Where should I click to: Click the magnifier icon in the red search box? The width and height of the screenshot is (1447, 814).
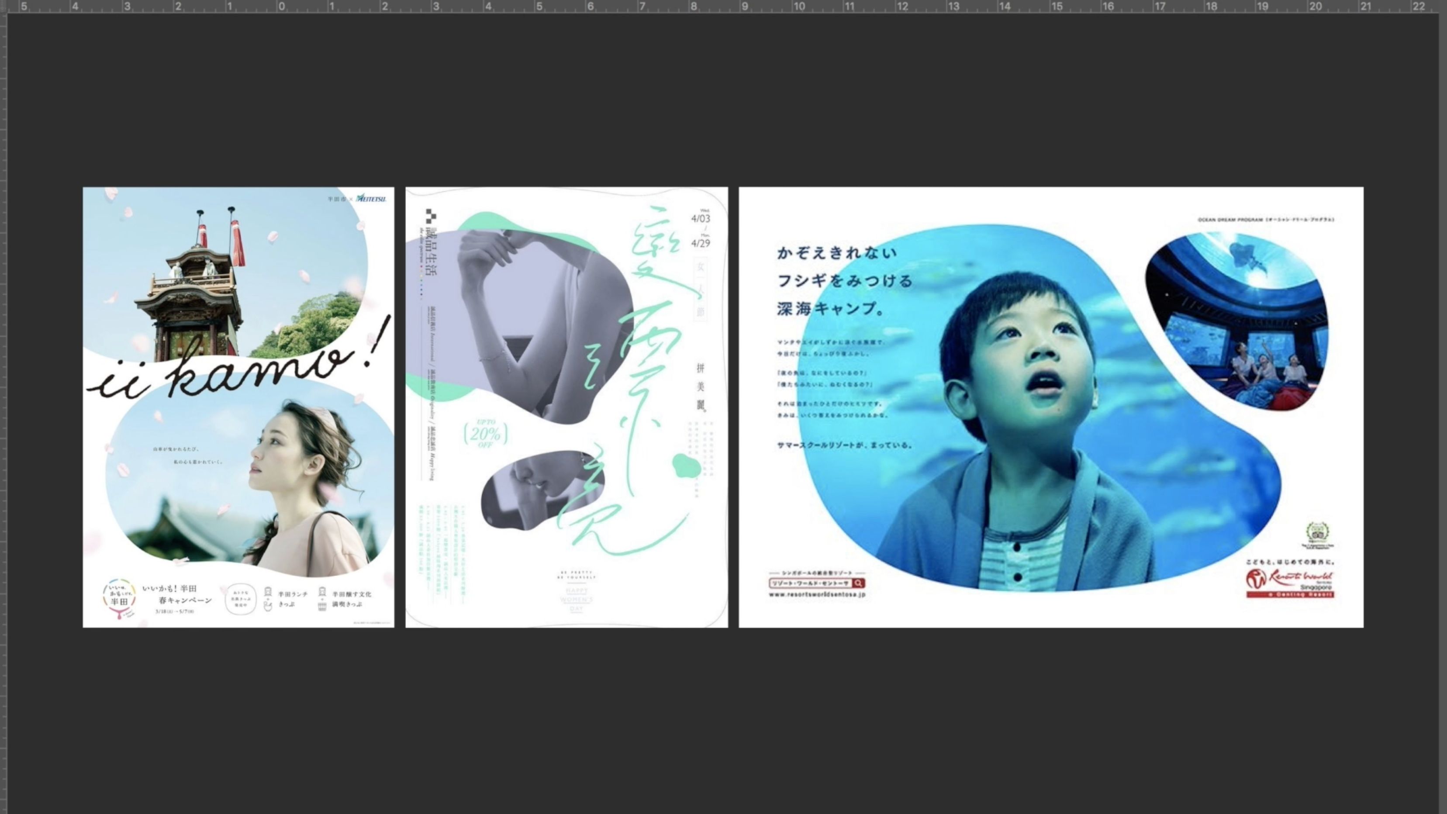tap(858, 583)
